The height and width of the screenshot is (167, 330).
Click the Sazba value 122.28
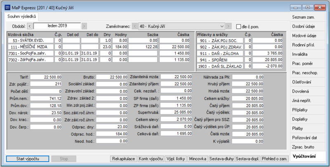tap(143, 47)
